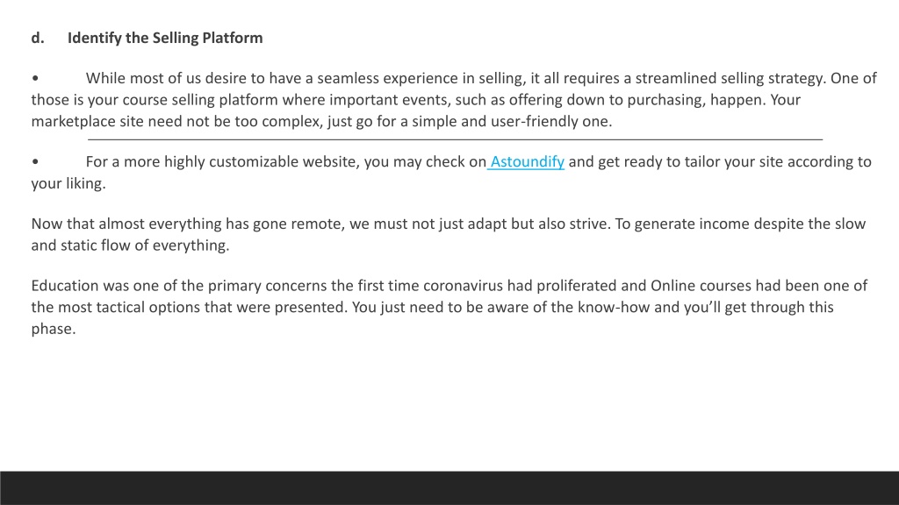This screenshot has height=505, width=899.
Task: Click the word 'phase.' ending the text
Action: (54, 330)
